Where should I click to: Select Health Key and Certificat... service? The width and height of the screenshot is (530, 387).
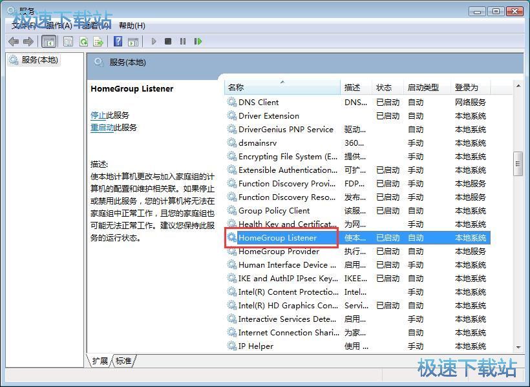[357, 224]
